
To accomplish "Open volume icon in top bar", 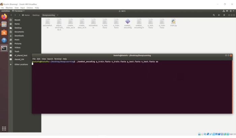I will (x=227, y=11).
